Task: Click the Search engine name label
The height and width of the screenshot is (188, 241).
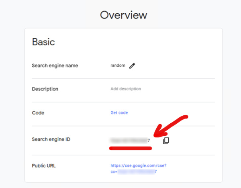Action: pos(55,65)
